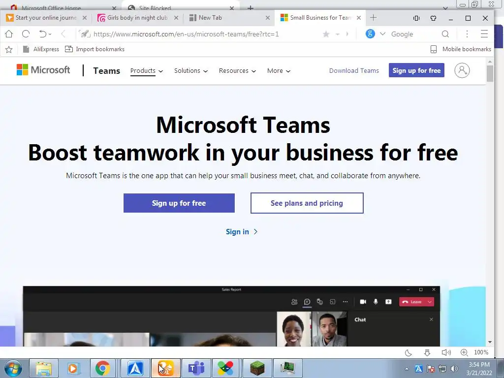Show hidden system tray icons

(407, 369)
